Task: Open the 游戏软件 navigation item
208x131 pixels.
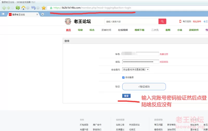Action: coord(194,30)
